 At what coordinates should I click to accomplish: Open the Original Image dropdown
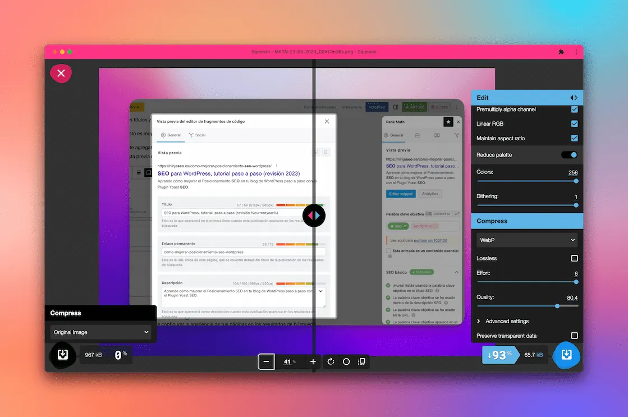pos(100,332)
